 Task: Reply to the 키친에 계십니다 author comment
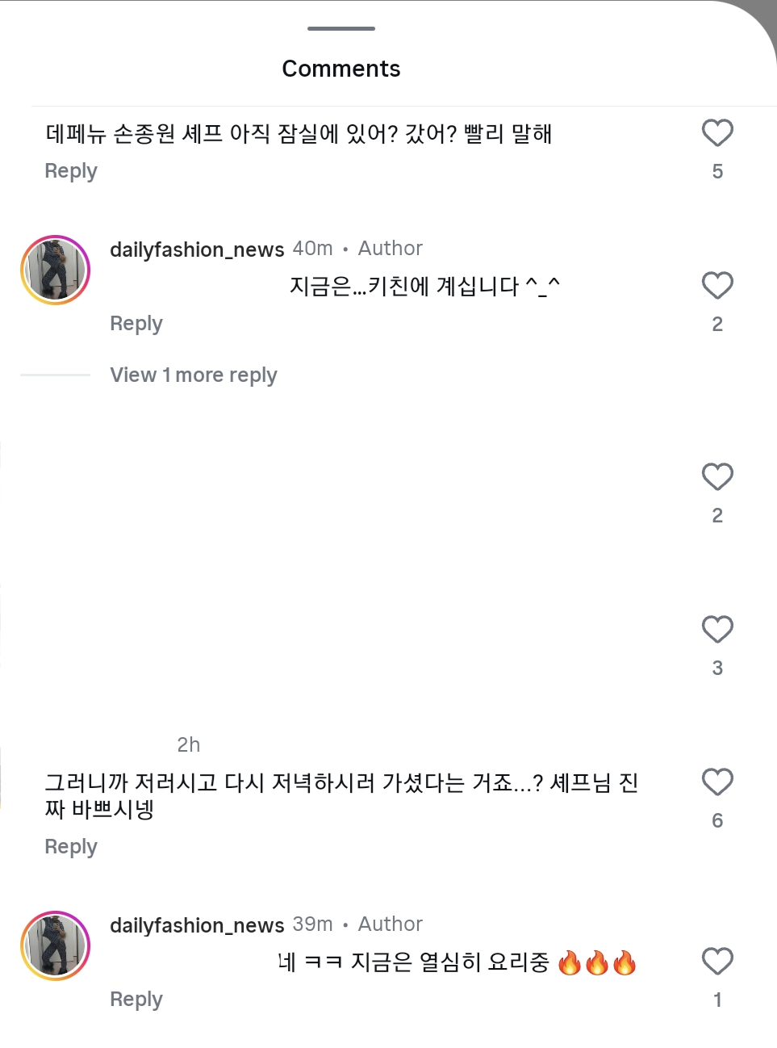136,324
